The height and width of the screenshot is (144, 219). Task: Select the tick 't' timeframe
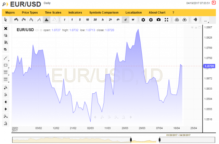(x=65, y=20)
